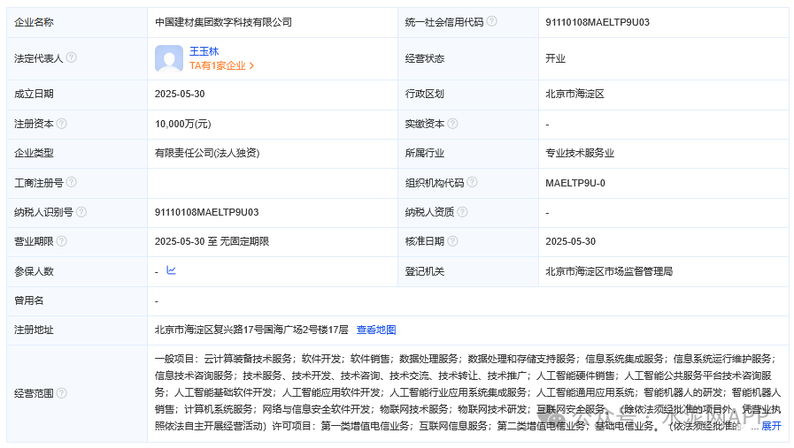
Task: Click the registration authority 北京市海淀区市场监督管理局
Action: click(609, 271)
